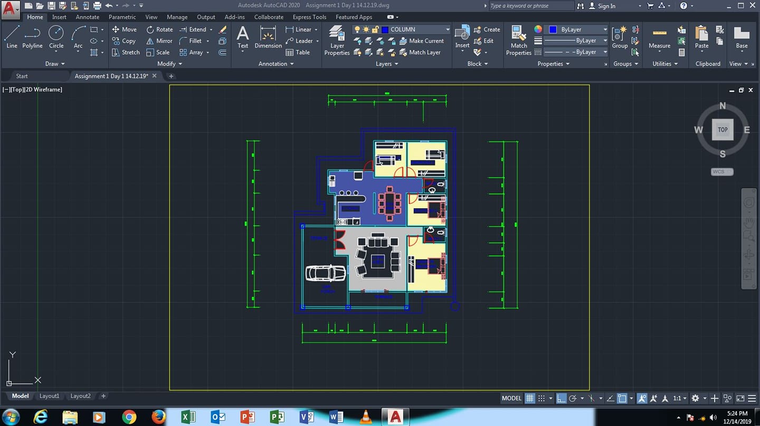Image resolution: width=760 pixels, height=426 pixels.
Task: Pick the Erase tool icon
Action: coord(222,30)
